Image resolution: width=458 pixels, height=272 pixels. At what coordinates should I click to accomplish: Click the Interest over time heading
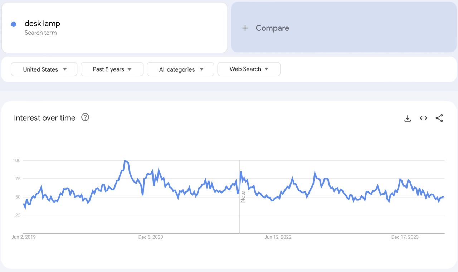click(44, 118)
